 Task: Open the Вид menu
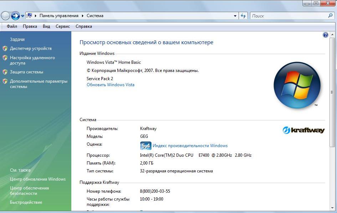(46, 26)
